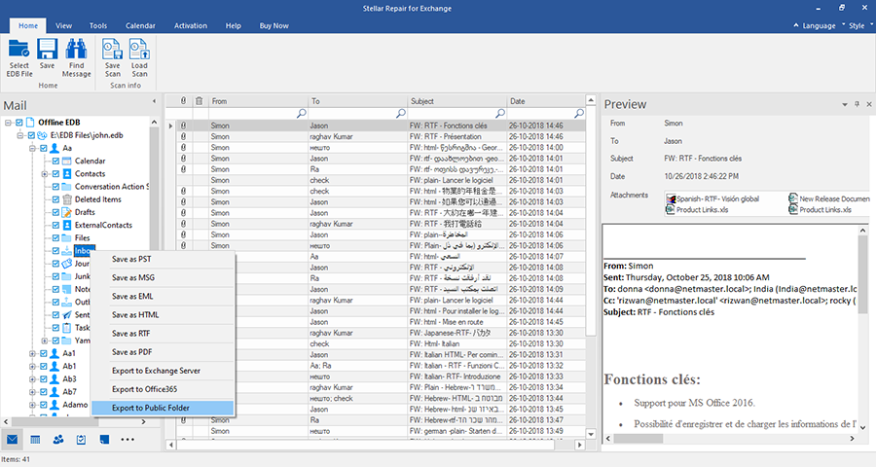This screenshot has width=876, height=467.
Task: Sort by From column header
Action: [258, 101]
